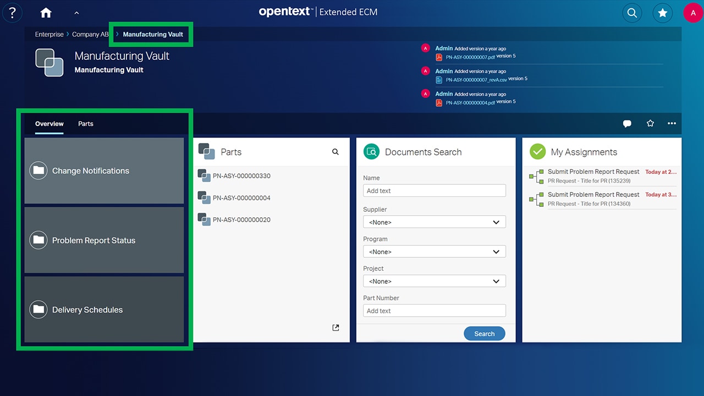The height and width of the screenshot is (396, 704).
Task: Click the Parts widget header icon
Action: pyautogui.click(x=207, y=151)
